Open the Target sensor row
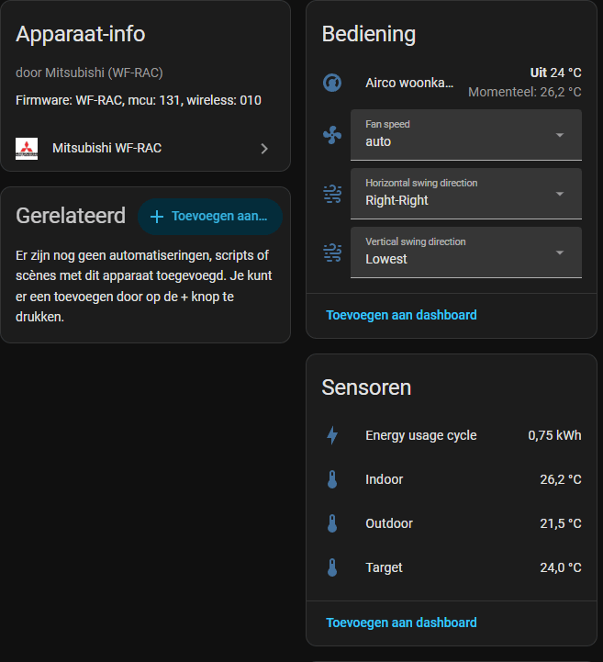 [452, 567]
